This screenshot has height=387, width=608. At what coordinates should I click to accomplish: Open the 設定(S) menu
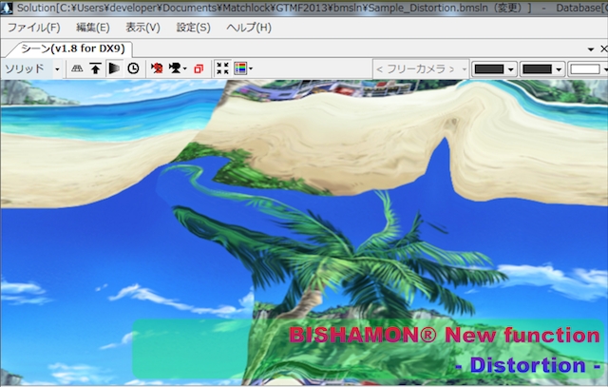[x=193, y=28]
